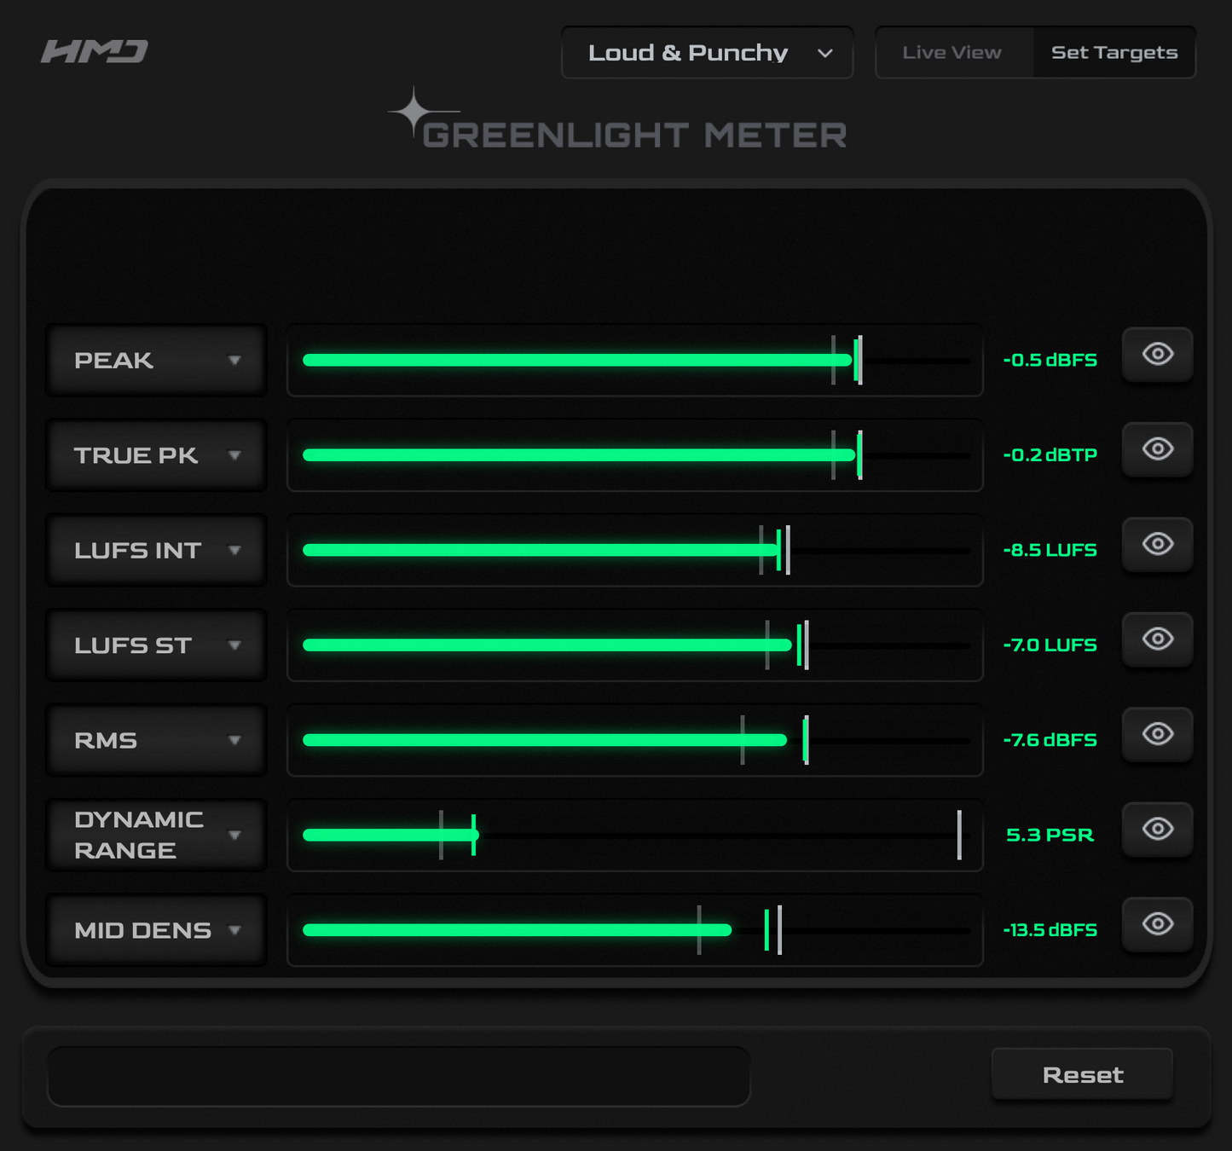
Task: Click the LUFS ST level meter bar
Action: (x=635, y=645)
